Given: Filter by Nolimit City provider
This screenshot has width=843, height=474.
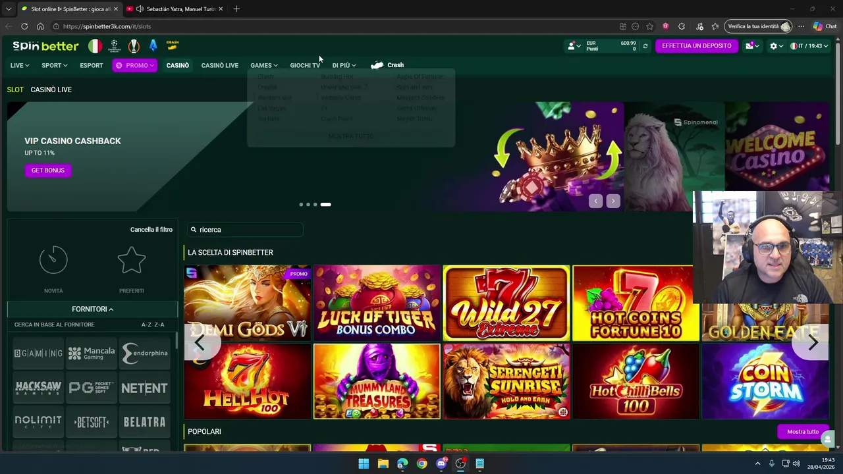Looking at the screenshot, I should point(38,422).
